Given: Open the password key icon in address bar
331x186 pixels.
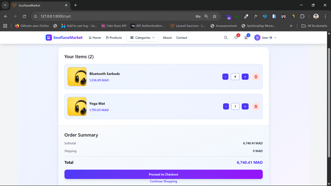Looking at the screenshot, I should pos(198,16).
